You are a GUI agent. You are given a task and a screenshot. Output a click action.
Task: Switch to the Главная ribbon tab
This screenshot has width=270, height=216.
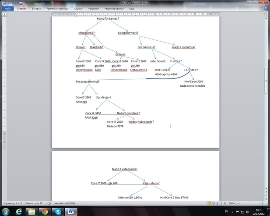[22, 9]
